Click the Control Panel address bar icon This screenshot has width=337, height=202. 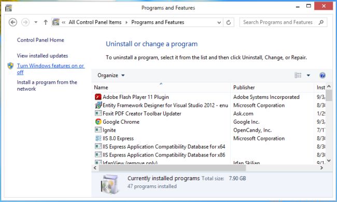click(x=55, y=22)
